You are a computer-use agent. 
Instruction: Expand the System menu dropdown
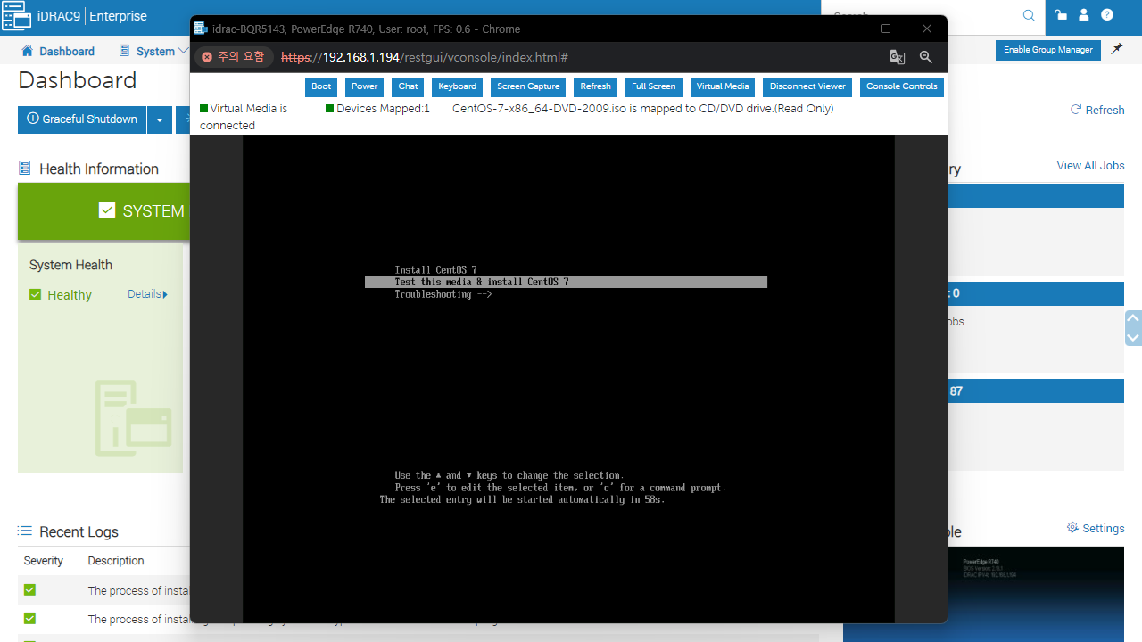[184, 51]
